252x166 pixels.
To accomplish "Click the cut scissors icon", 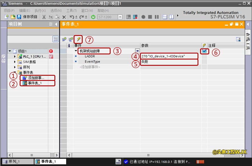I will 44,17.
